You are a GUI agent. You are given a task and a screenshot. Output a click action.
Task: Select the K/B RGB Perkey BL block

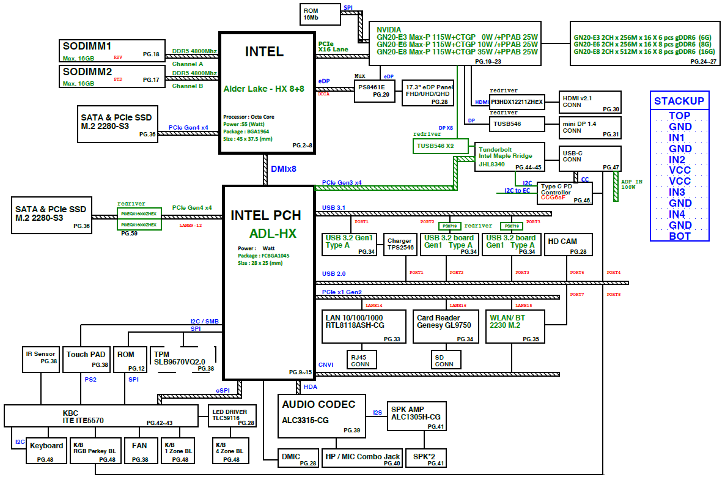tap(96, 451)
